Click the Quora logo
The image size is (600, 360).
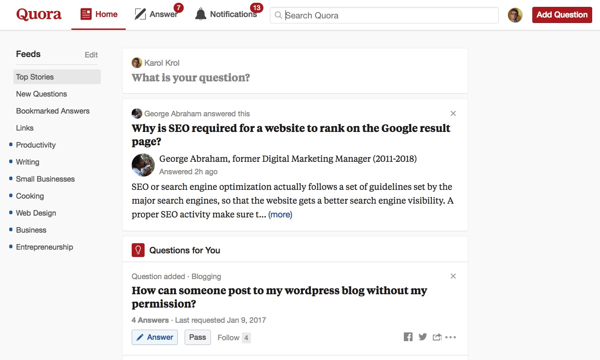(x=39, y=14)
